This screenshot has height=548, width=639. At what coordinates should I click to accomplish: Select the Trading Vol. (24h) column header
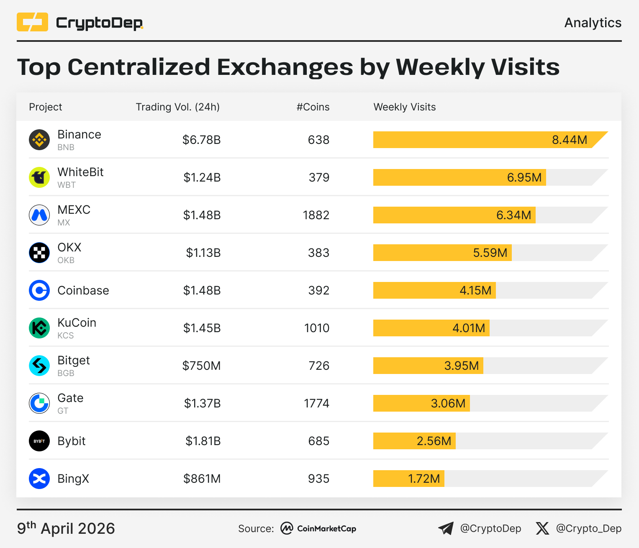[178, 107]
